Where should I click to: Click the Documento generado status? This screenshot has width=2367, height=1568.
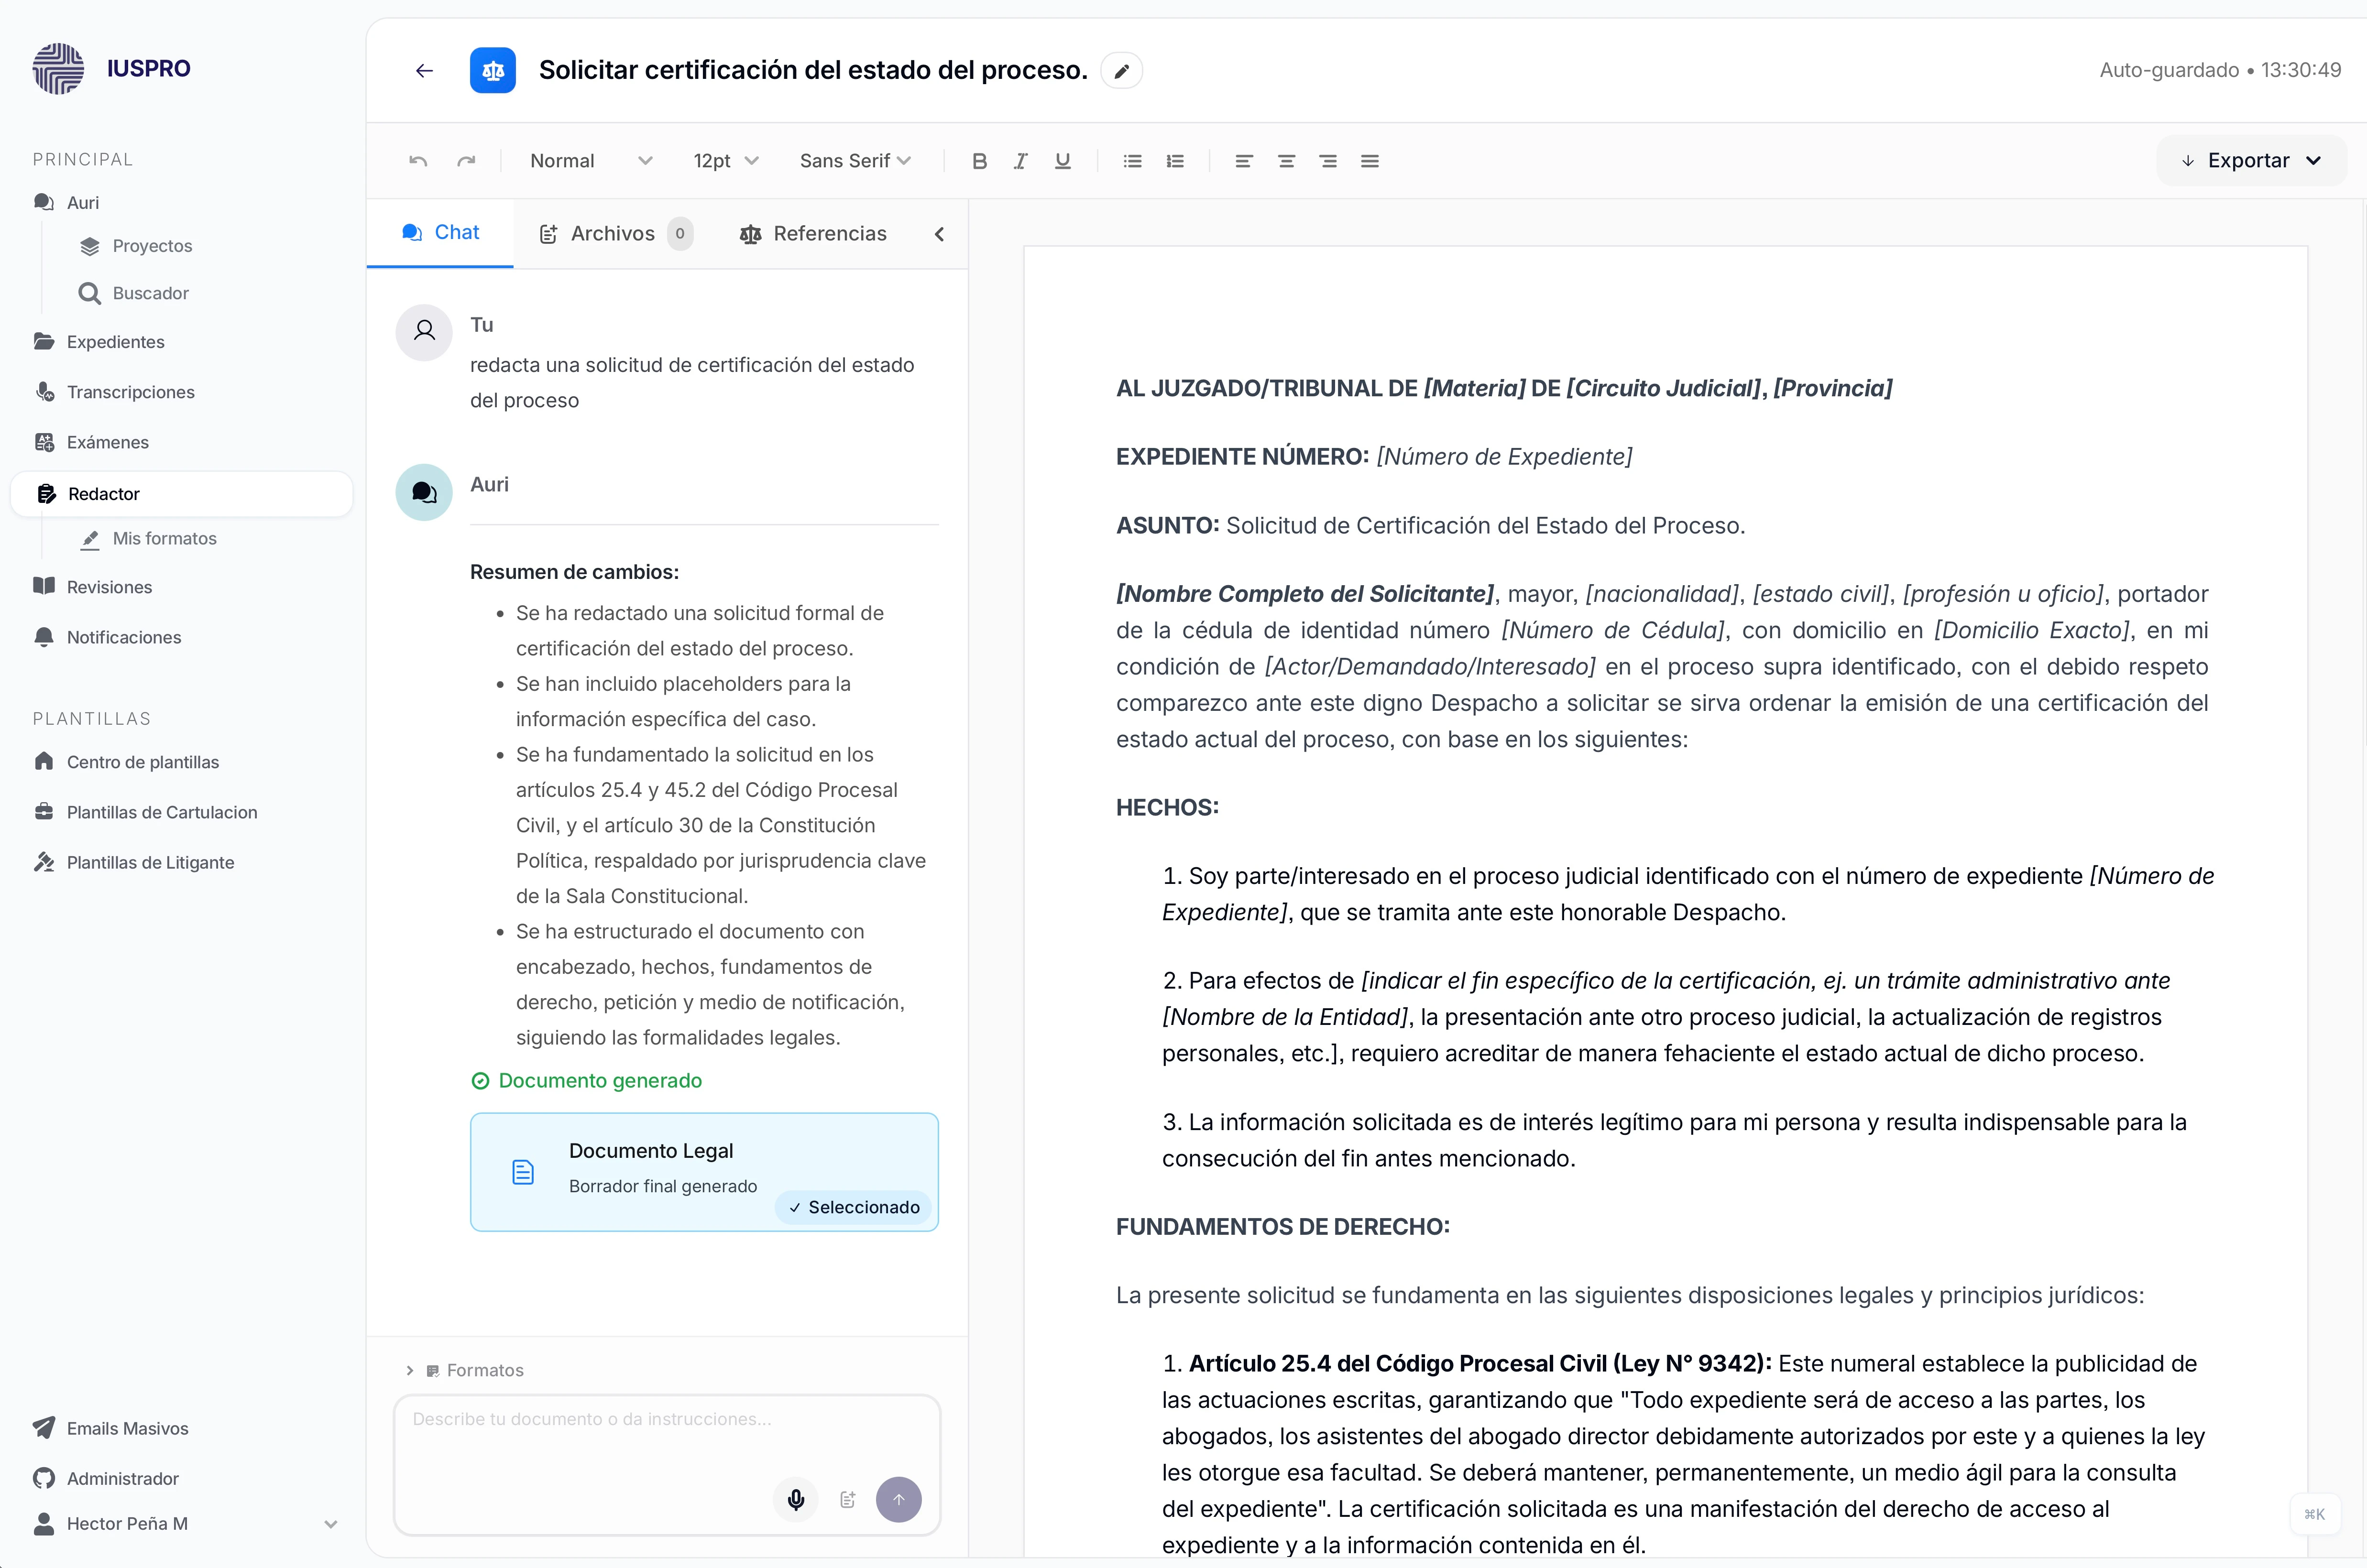pos(587,1081)
